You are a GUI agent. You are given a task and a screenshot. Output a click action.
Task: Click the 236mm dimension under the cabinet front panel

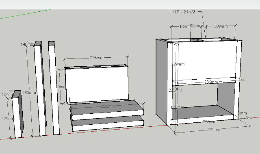pos(211,82)
